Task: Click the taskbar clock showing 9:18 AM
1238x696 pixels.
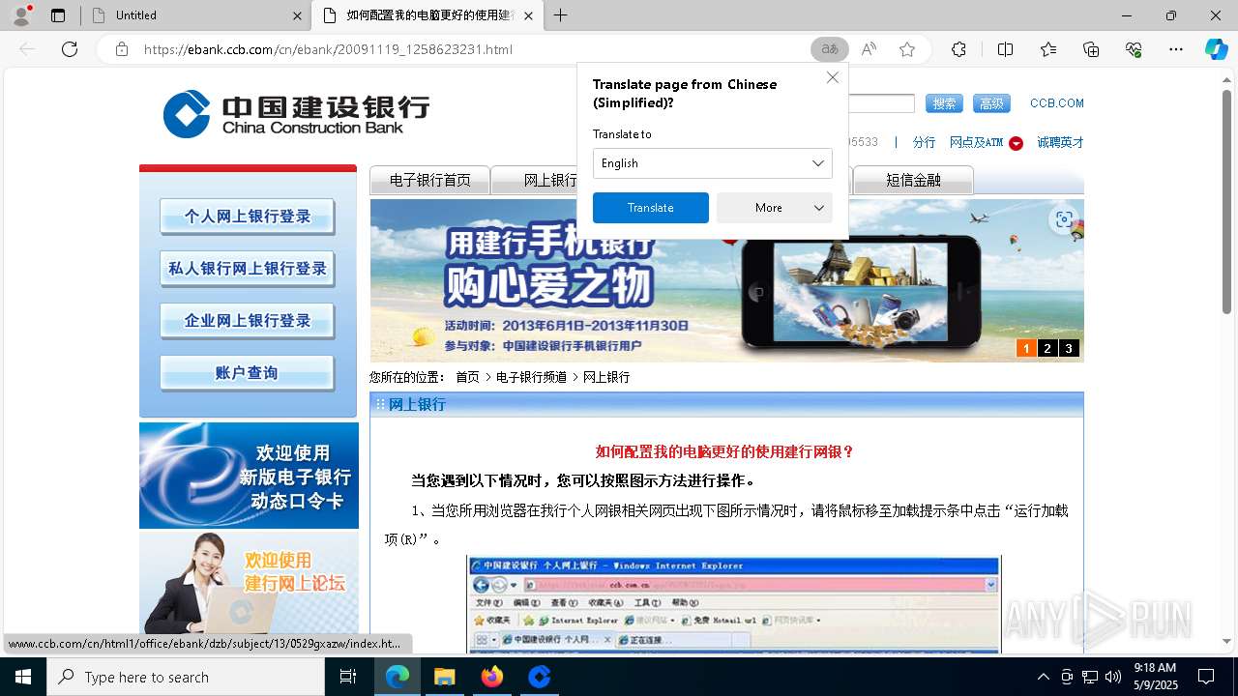Action: pyautogui.click(x=1155, y=677)
